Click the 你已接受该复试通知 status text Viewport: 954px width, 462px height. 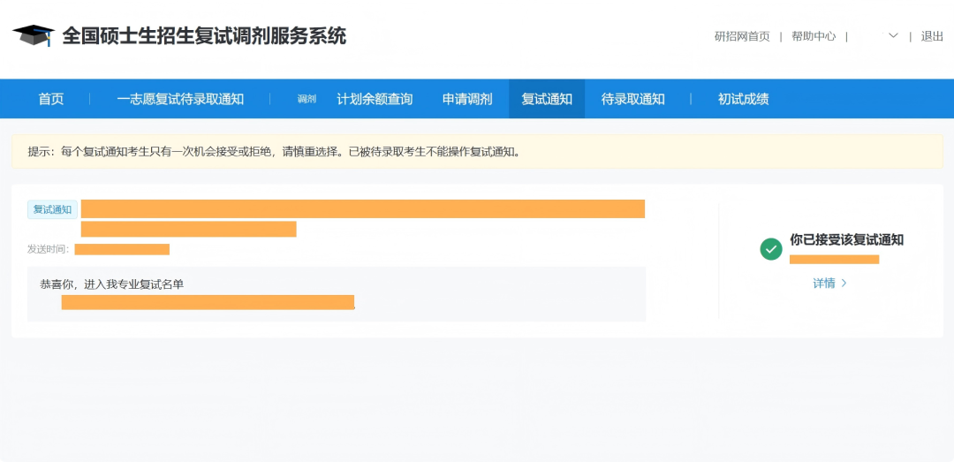pyautogui.click(x=846, y=240)
